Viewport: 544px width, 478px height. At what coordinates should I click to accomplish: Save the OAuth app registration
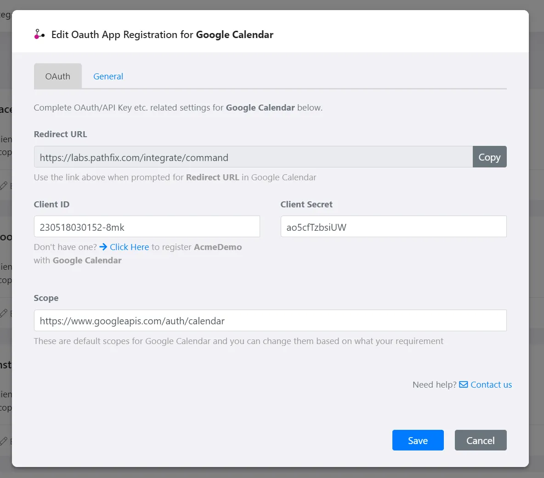418,440
